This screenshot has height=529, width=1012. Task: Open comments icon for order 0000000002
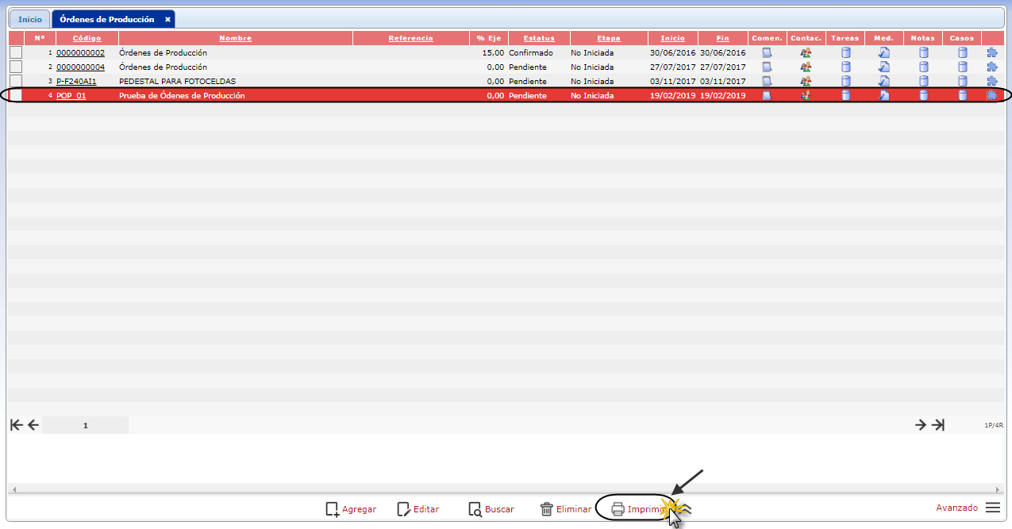pos(767,53)
